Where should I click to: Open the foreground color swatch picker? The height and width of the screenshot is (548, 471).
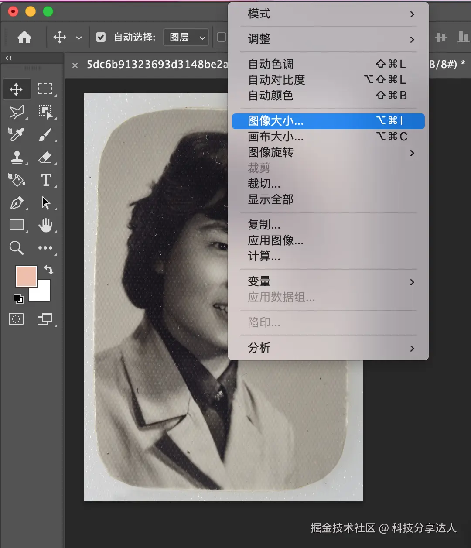pos(25,276)
